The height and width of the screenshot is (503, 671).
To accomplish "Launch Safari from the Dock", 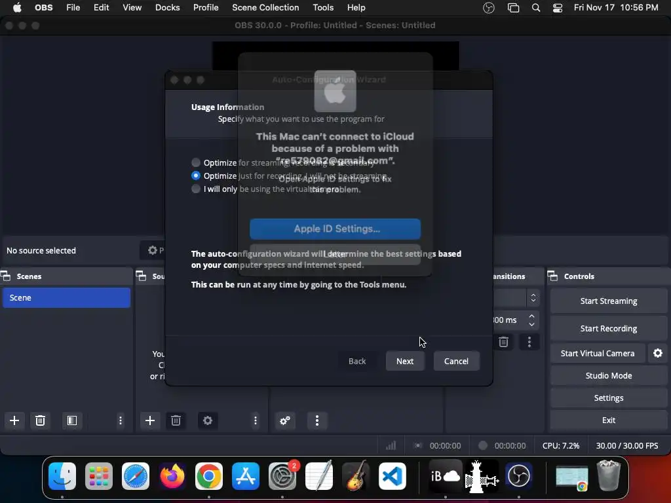I will [136, 476].
